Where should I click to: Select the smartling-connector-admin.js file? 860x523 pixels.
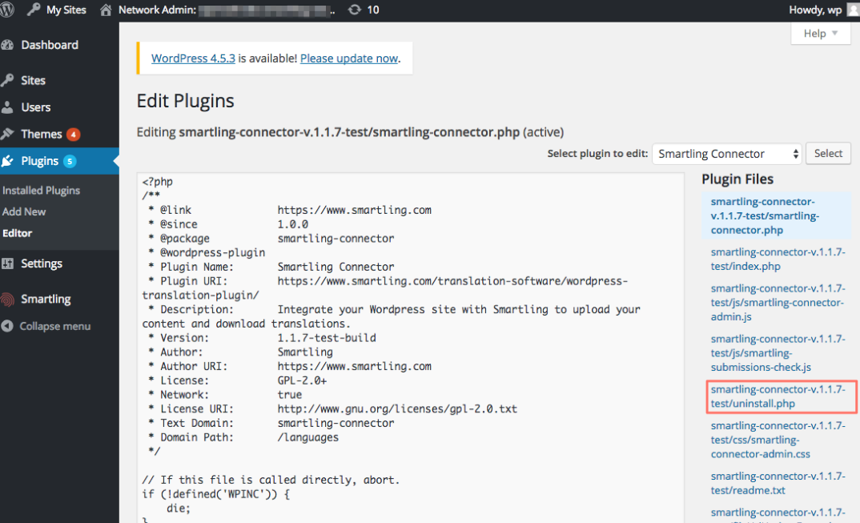778,302
